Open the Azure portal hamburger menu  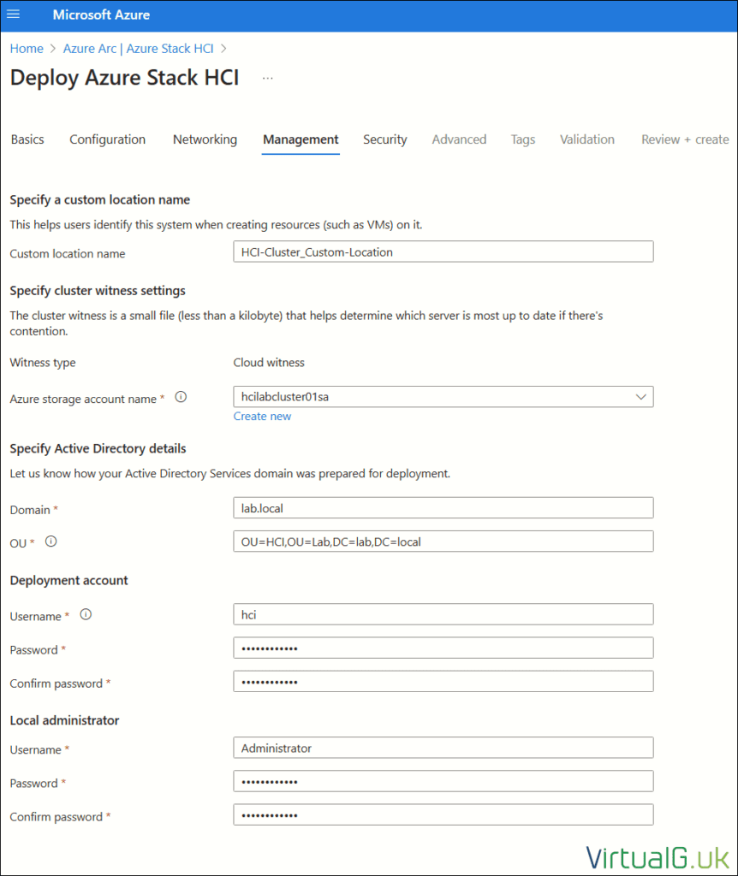(14, 15)
